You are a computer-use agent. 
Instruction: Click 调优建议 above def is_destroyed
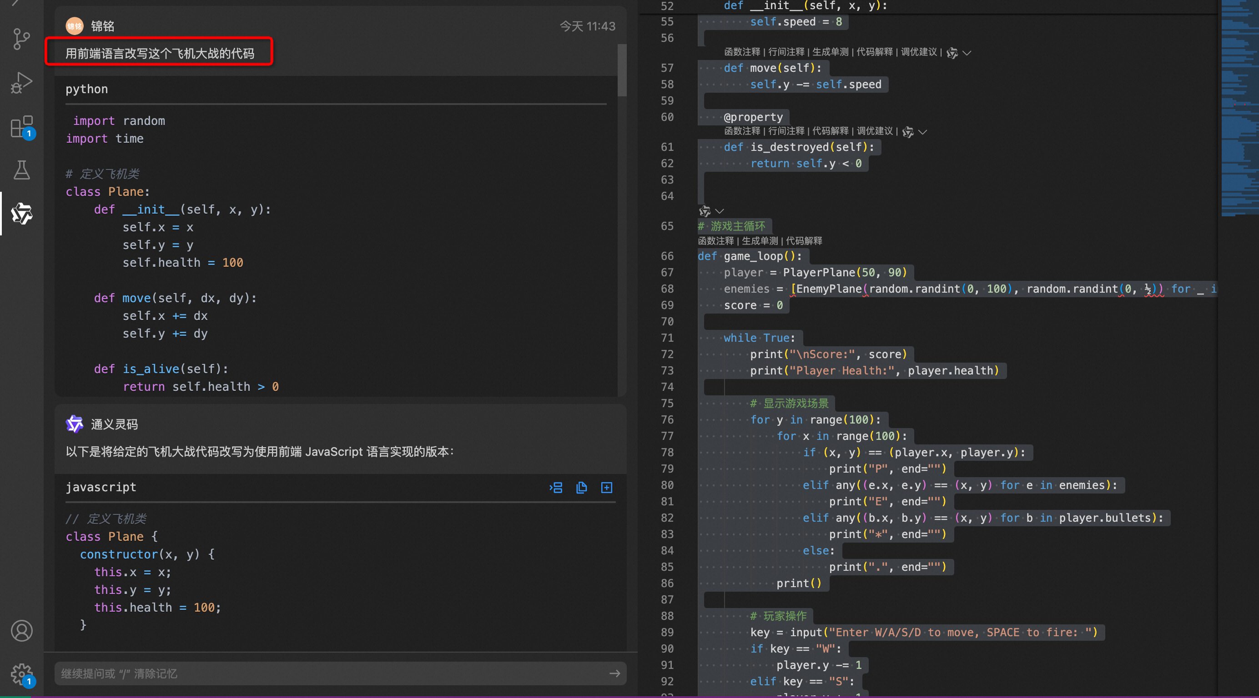click(x=874, y=131)
